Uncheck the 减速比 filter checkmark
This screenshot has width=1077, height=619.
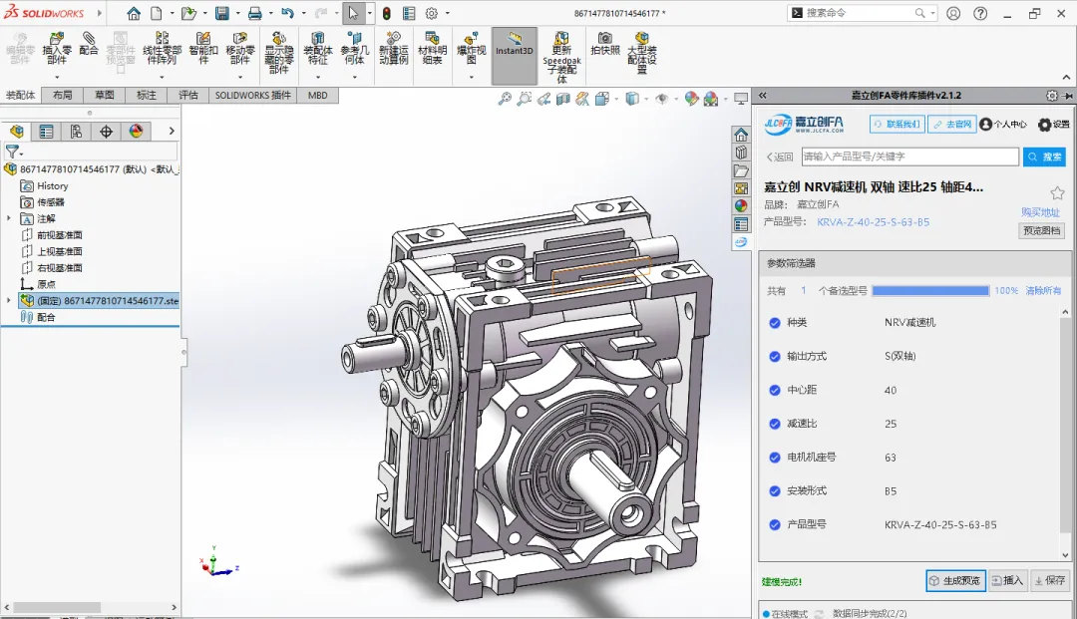tap(775, 424)
